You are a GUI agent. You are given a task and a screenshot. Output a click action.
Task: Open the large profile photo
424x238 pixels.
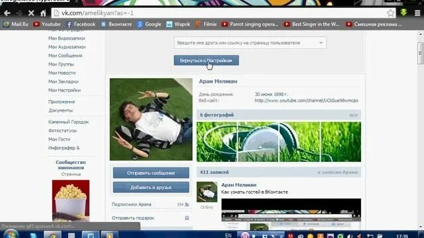pos(151,119)
